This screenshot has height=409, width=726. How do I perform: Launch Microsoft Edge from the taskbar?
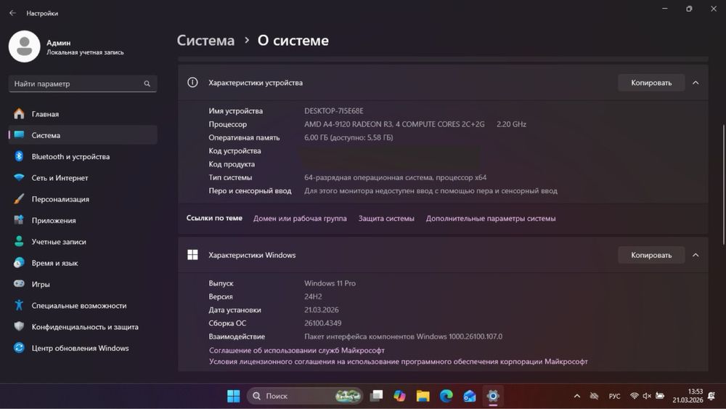446,396
